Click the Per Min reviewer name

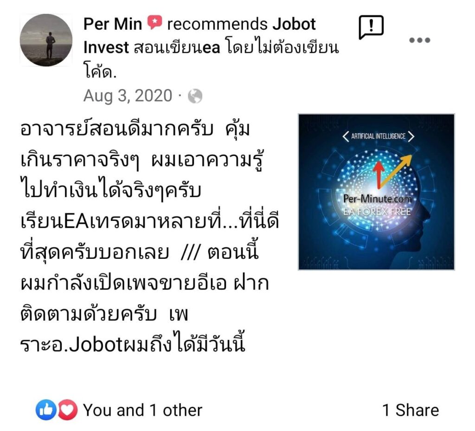pos(113,24)
